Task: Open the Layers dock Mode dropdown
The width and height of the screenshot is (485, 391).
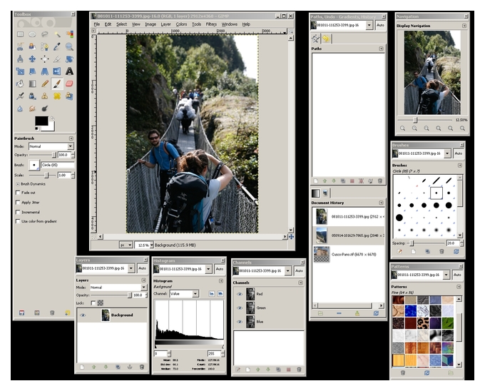Action: tap(118, 288)
